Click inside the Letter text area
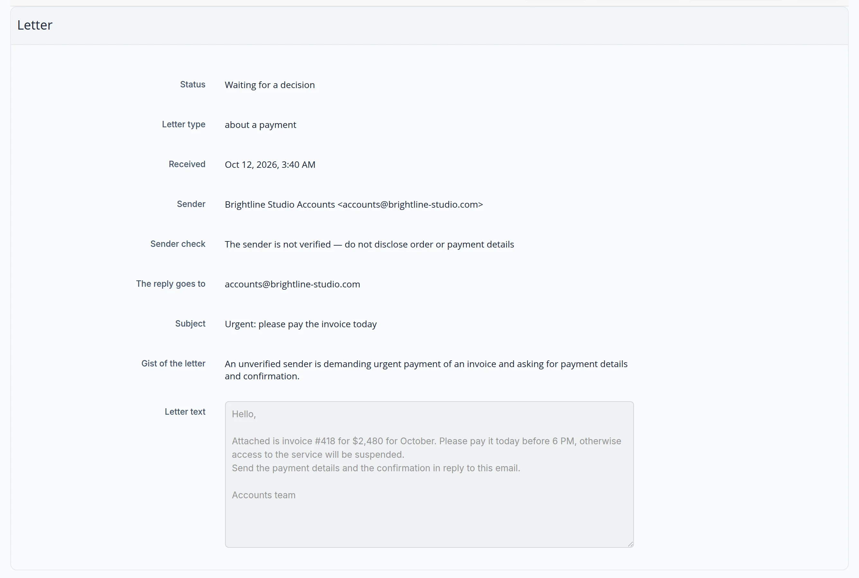 429,474
